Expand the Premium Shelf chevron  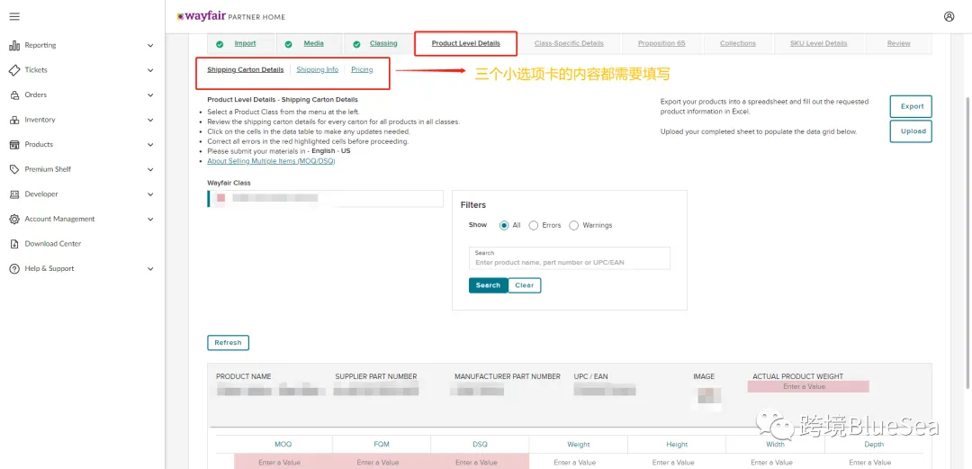(x=150, y=169)
